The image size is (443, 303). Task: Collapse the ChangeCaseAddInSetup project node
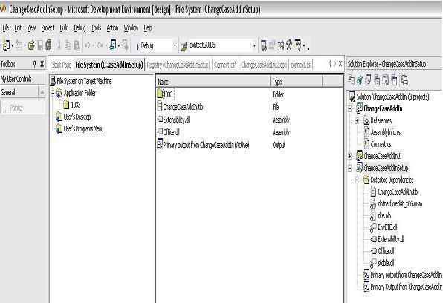point(350,169)
